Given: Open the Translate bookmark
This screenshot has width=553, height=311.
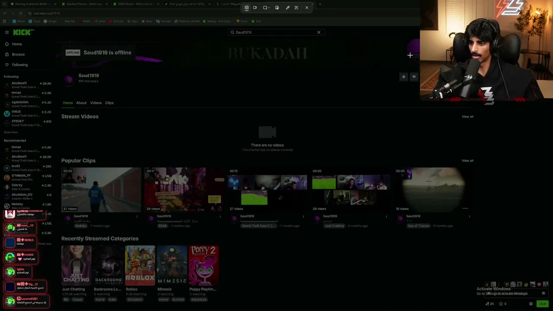Looking at the screenshot, I should coord(164,21).
